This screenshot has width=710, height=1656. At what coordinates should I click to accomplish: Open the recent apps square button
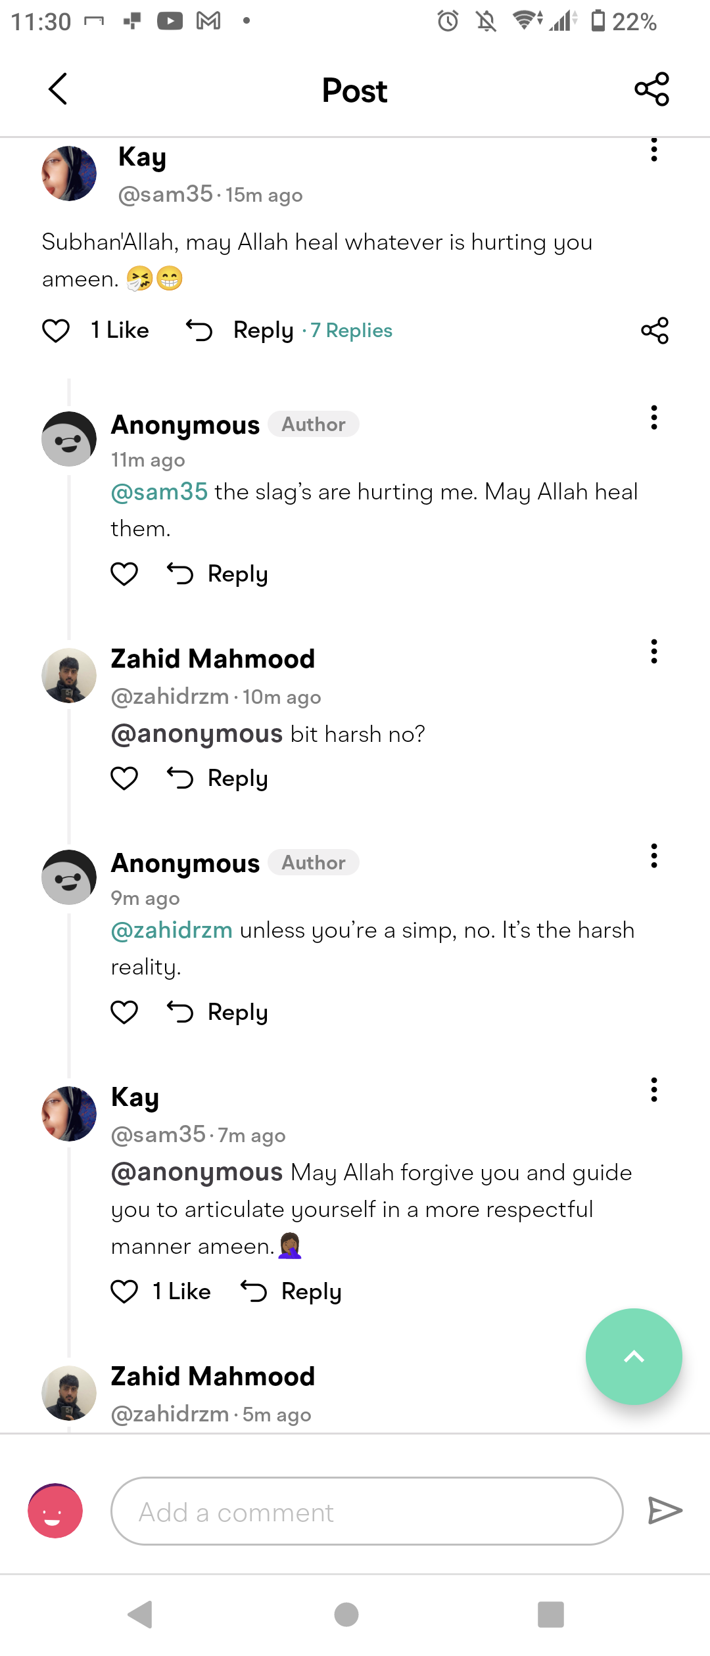(550, 1614)
